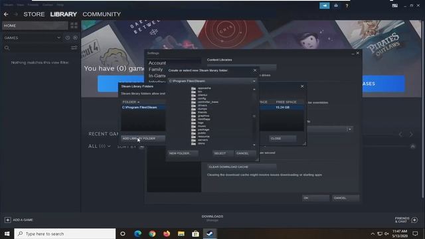Open Family section in Settings
The width and height of the screenshot is (425, 239).
pyautogui.click(x=155, y=69)
